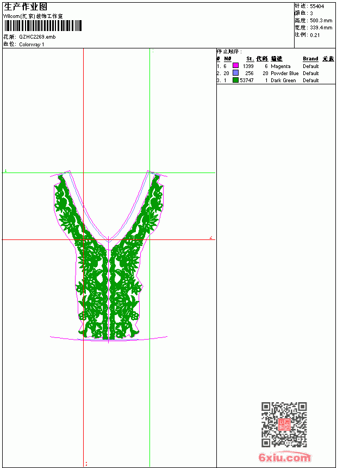337x468 pixels.
Task: Click the green embroidery neckline design
Action: click(x=109, y=257)
